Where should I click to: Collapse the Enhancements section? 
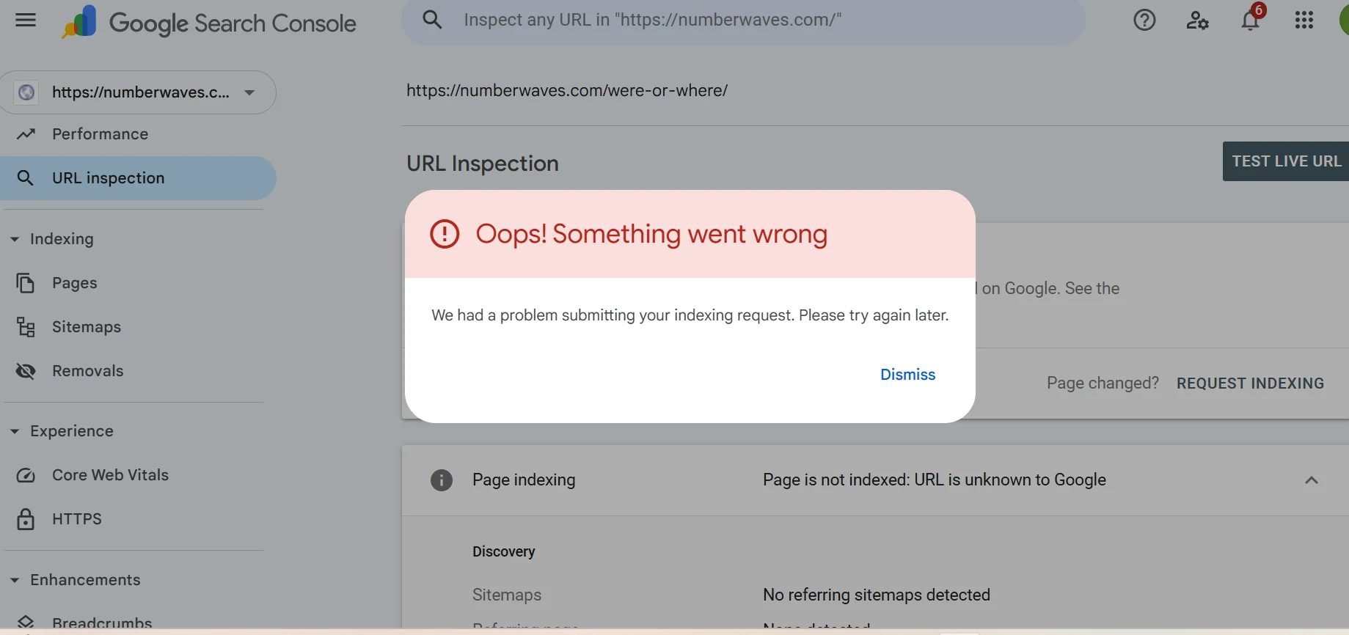pos(15,580)
